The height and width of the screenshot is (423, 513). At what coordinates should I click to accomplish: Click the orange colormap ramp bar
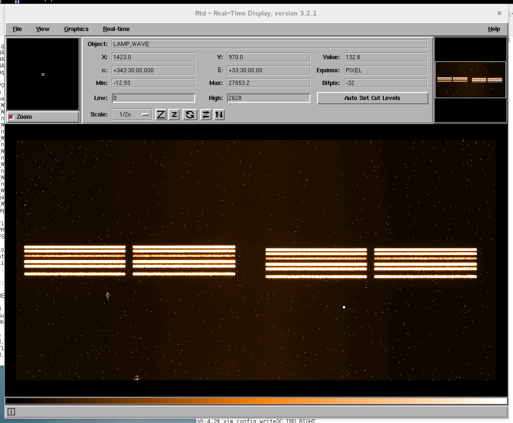click(x=256, y=401)
